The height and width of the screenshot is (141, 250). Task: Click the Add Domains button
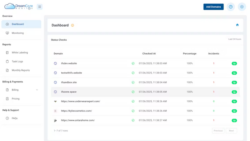click(x=213, y=7)
